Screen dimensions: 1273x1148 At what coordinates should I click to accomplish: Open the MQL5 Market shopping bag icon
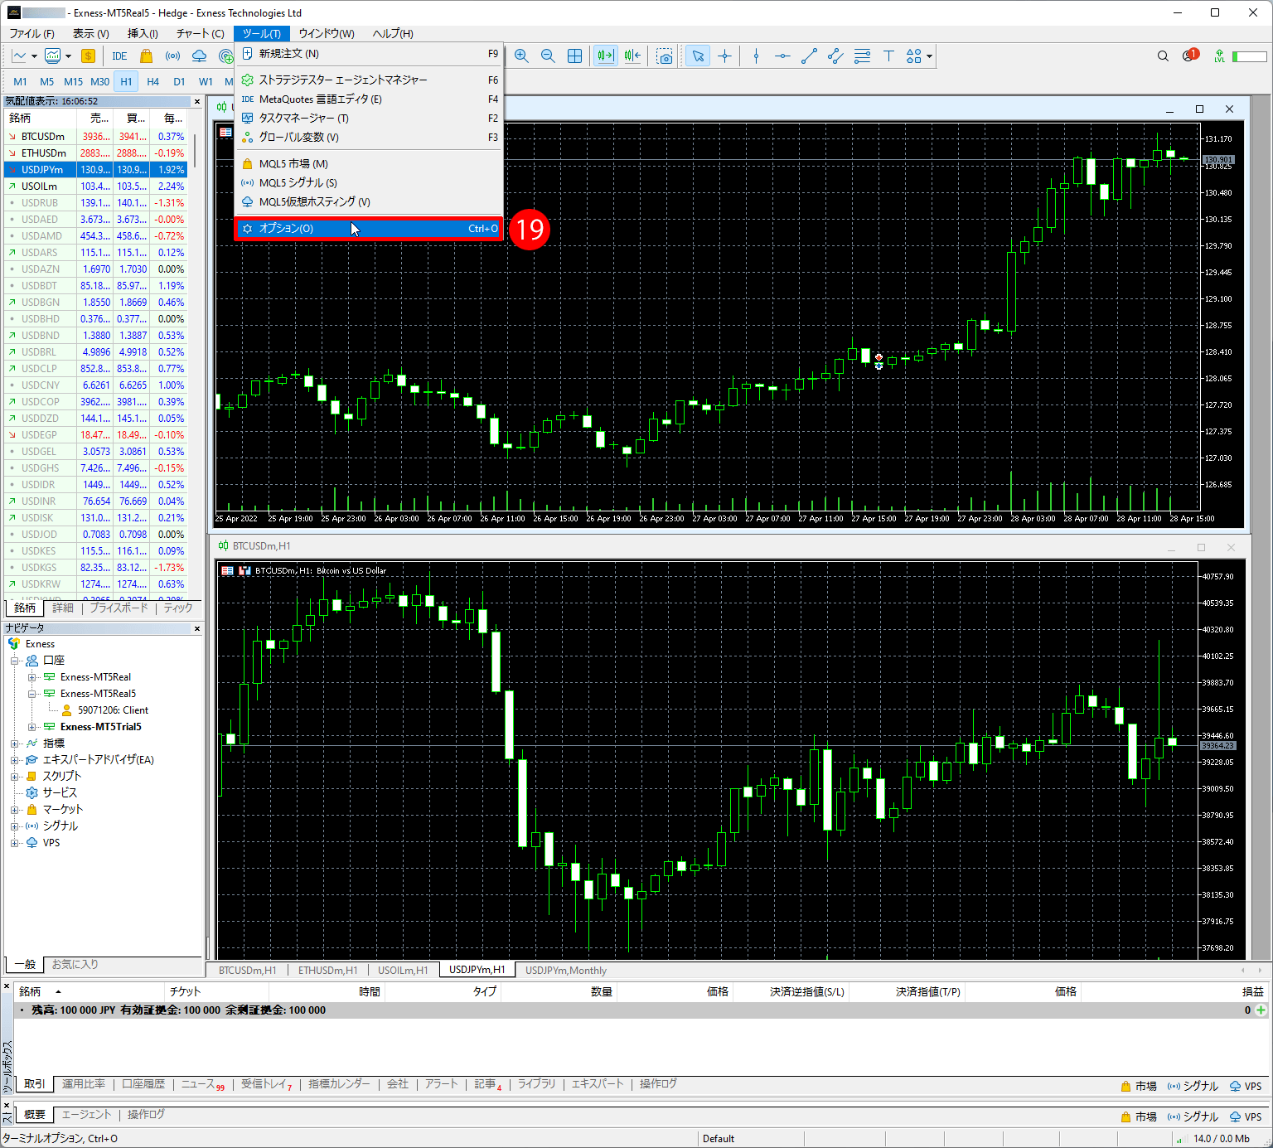click(147, 56)
